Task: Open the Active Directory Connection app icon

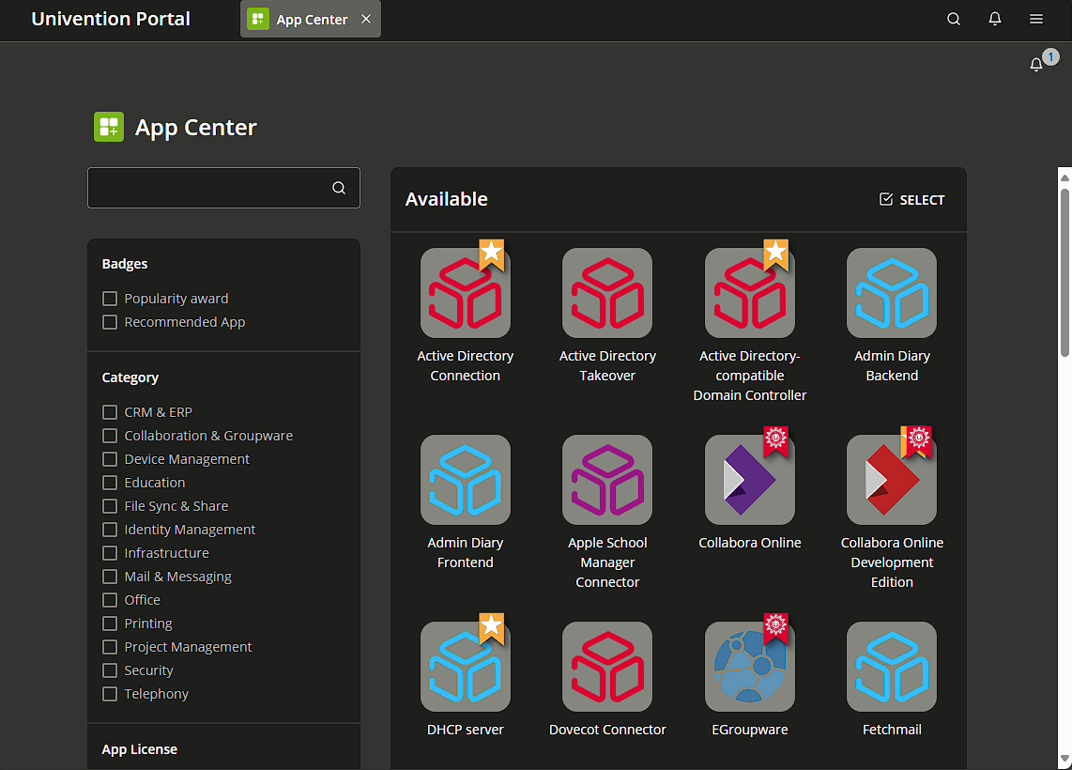Action: tap(465, 293)
